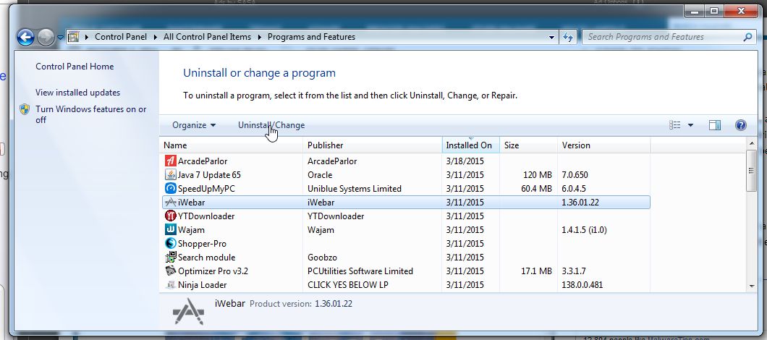This screenshot has width=767, height=340.
Task: Sort by the Publisher column header
Action: (372, 145)
